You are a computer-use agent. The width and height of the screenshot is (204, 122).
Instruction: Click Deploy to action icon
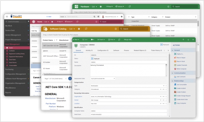tap(175, 54)
